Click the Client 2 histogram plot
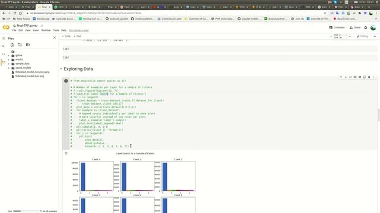The width and height of the screenshot is (380, 213). click(178, 176)
